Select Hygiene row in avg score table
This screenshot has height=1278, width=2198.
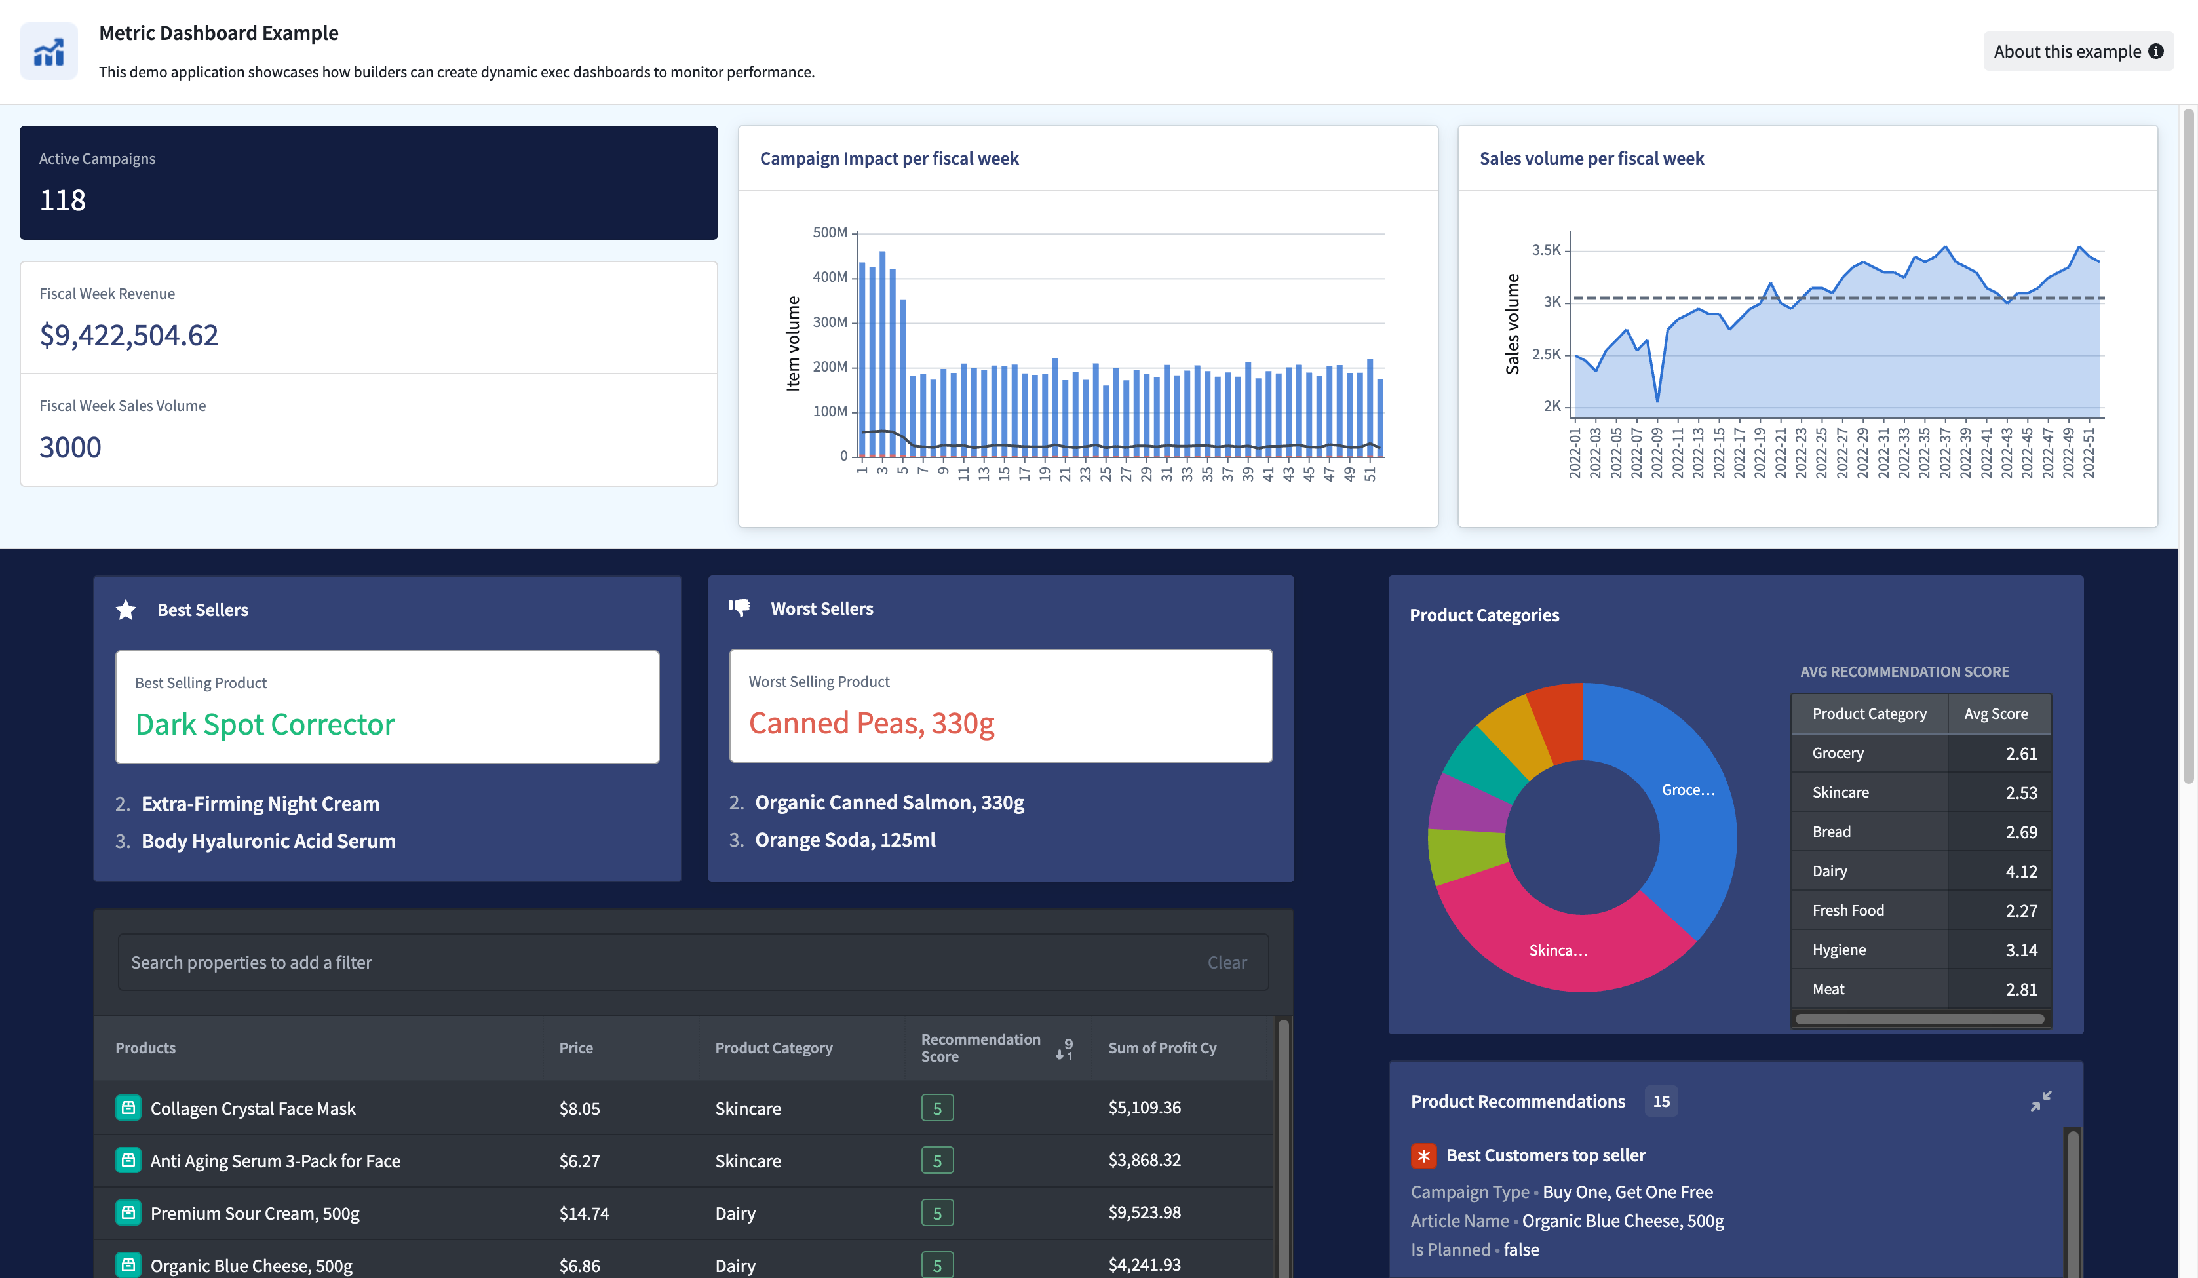[x=1921, y=949]
